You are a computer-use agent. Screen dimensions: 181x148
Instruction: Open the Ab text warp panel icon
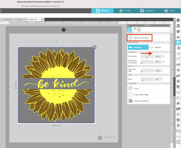click(x=178, y=137)
